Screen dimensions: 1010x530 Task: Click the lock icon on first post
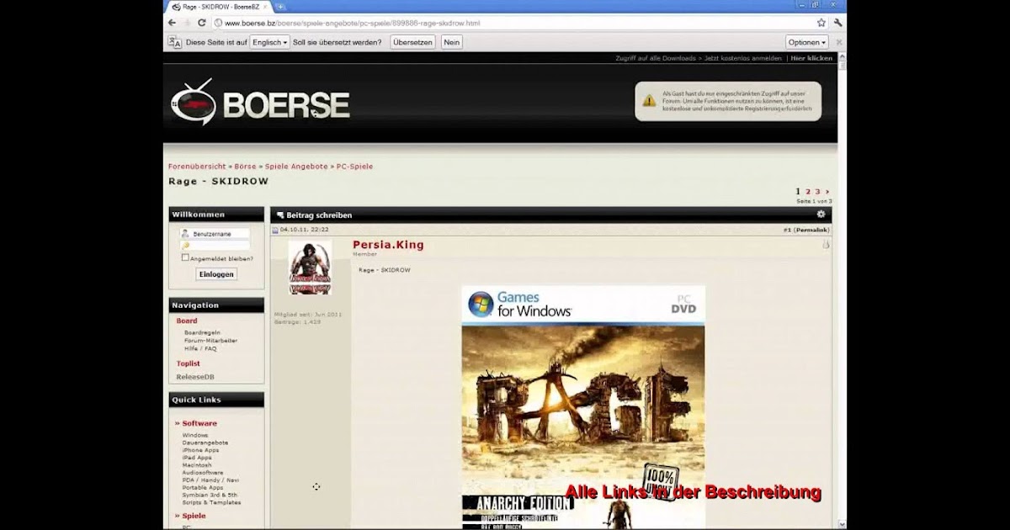click(826, 245)
